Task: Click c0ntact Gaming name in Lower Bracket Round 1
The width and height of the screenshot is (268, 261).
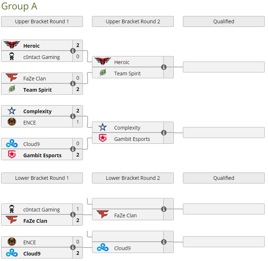Action: [x=41, y=210]
